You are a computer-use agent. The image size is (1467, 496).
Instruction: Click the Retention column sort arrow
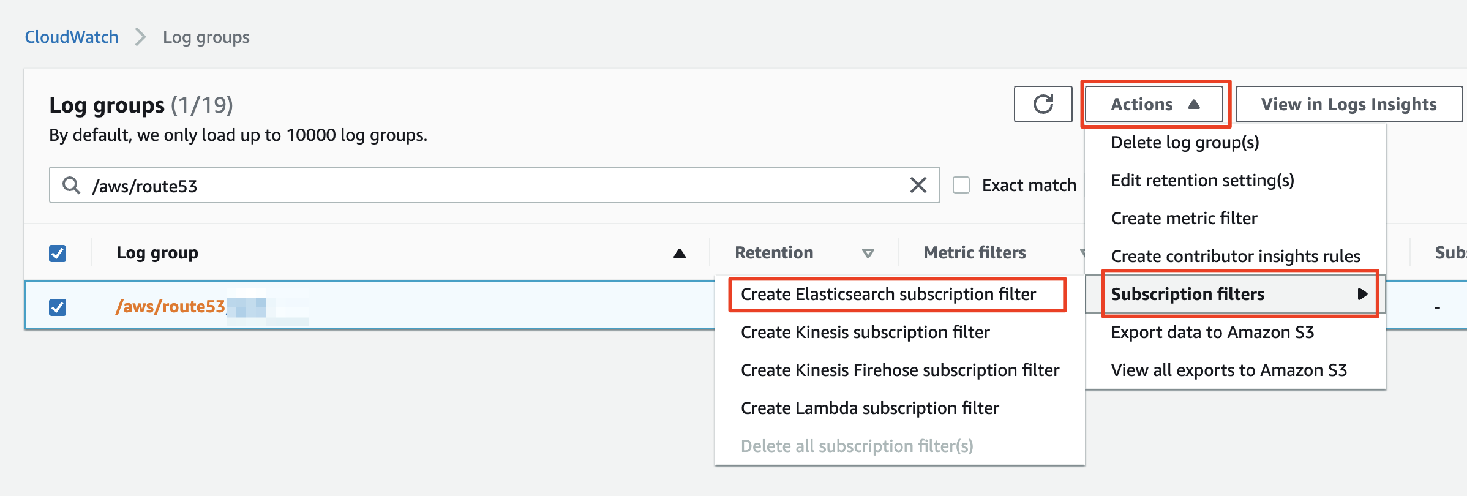[x=868, y=254]
